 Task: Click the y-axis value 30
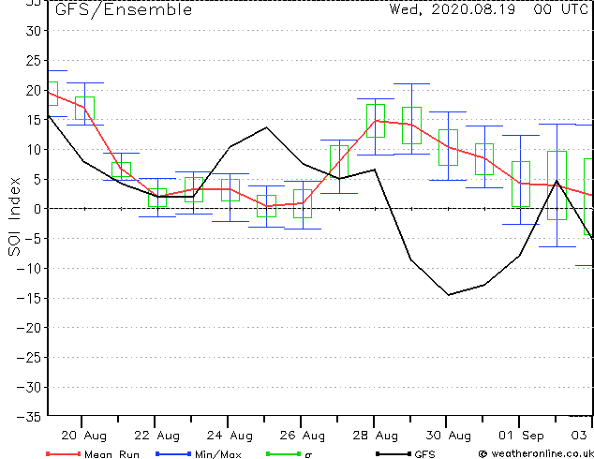[34, 31]
